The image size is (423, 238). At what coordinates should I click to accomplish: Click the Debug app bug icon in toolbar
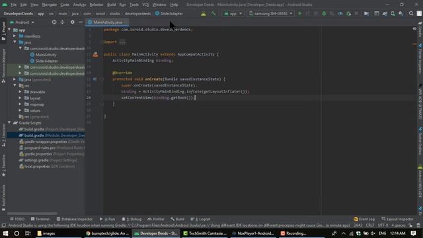[324, 13]
